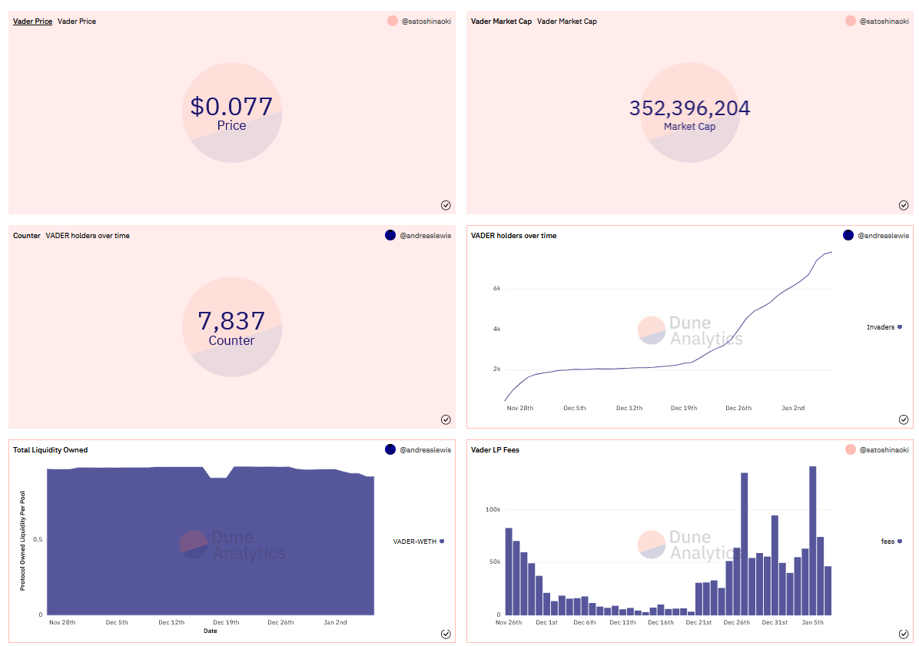Click the checkmark icon on Vader LP Fees
The image size is (919, 646).
[x=904, y=634]
